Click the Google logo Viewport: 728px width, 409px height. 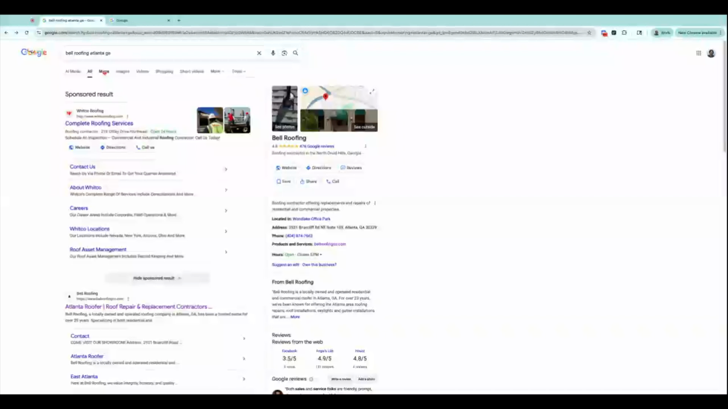(34, 52)
